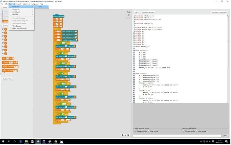Image resolution: width=231 pixels, height=145 pixels.
Task: Select recv encode binary mode radio
Action: [x=183, y=131]
